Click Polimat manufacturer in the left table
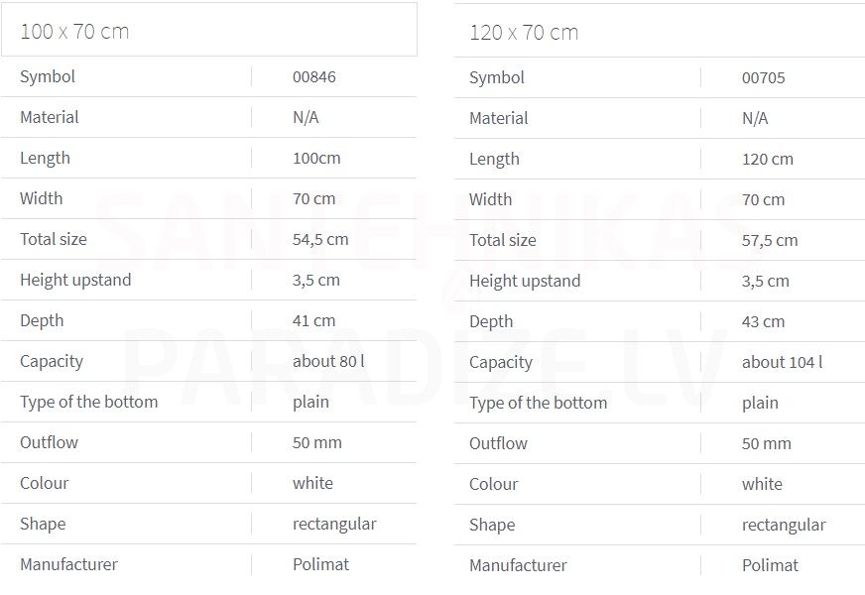865x595 pixels. pyautogui.click(x=320, y=564)
